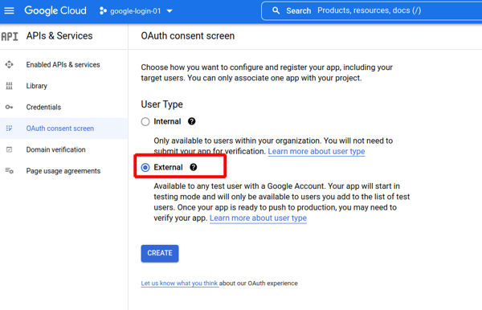Click the Page usage agreements icon

(x=9, y=171)
